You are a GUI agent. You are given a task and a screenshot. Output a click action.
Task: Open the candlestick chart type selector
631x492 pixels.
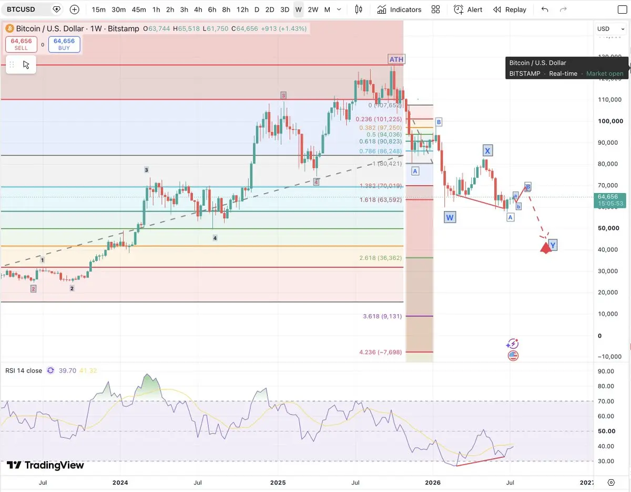[x=359, y=9]
